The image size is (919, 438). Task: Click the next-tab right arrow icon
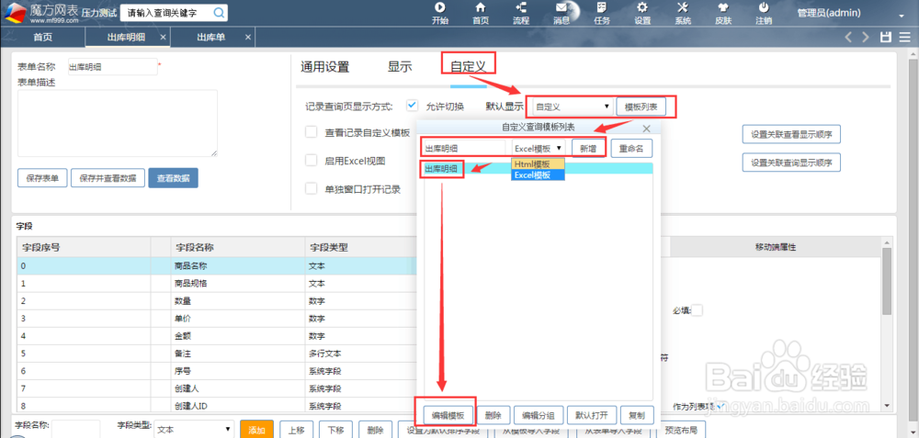[865, 37]
